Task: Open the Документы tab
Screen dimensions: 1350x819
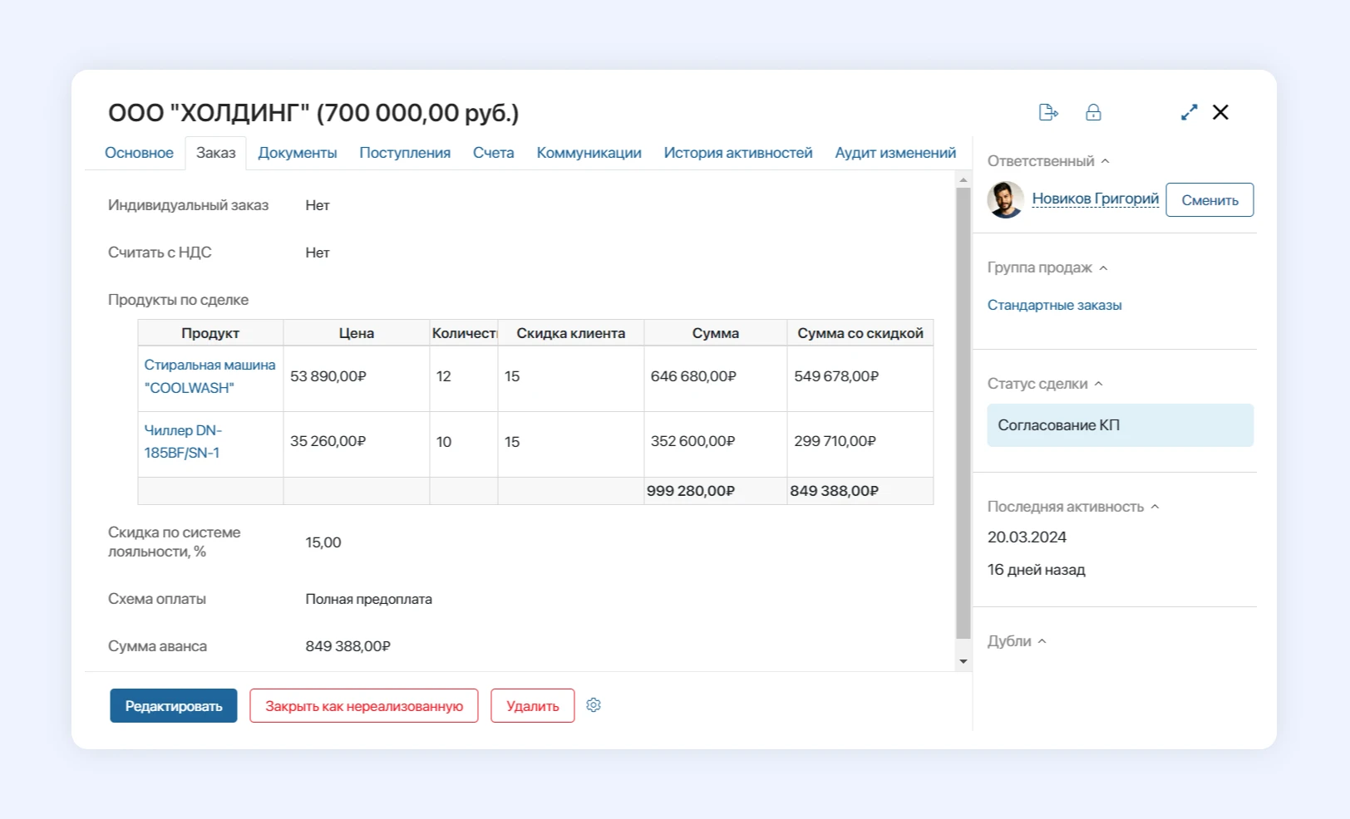Action: click(x=297, y=153)
